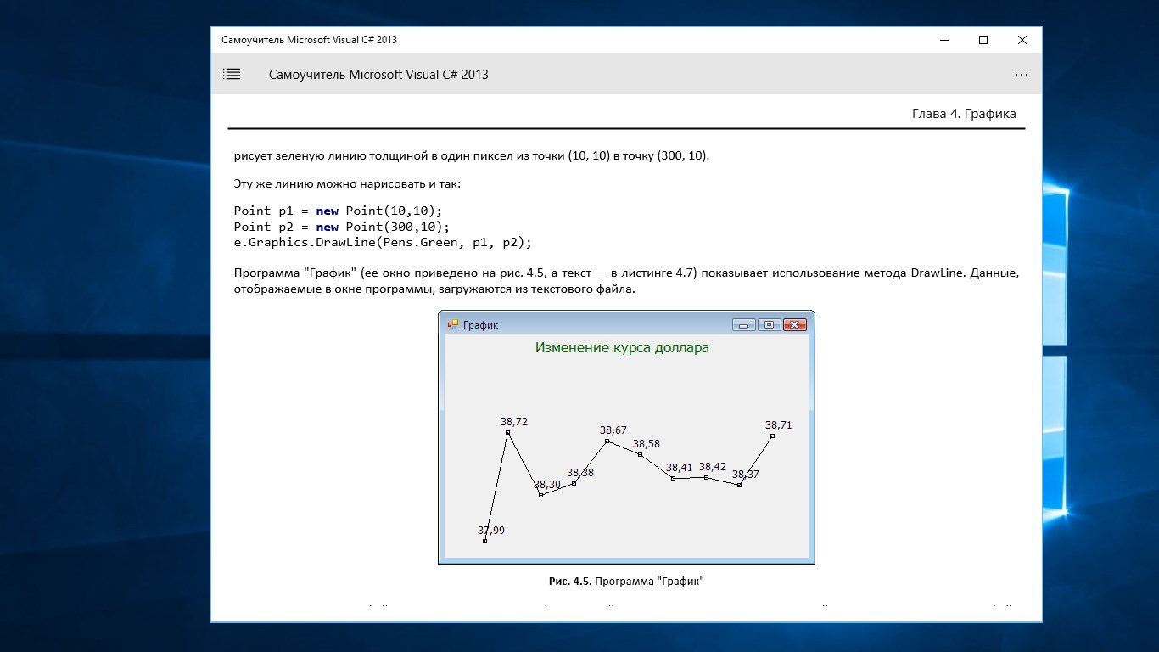Click the data label 38,41 on the chart
Image resolution: width=1159 pixels, height=652 pixels.
(680, 467)
